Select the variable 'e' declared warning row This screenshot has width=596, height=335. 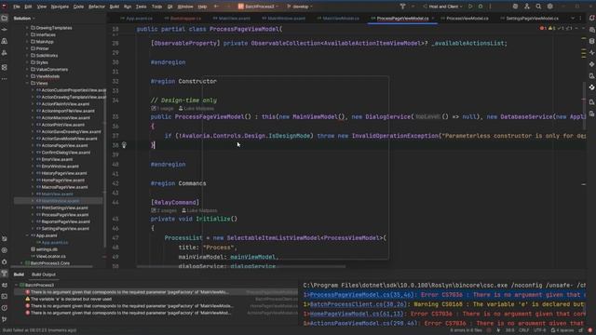[x=156, y=299]
